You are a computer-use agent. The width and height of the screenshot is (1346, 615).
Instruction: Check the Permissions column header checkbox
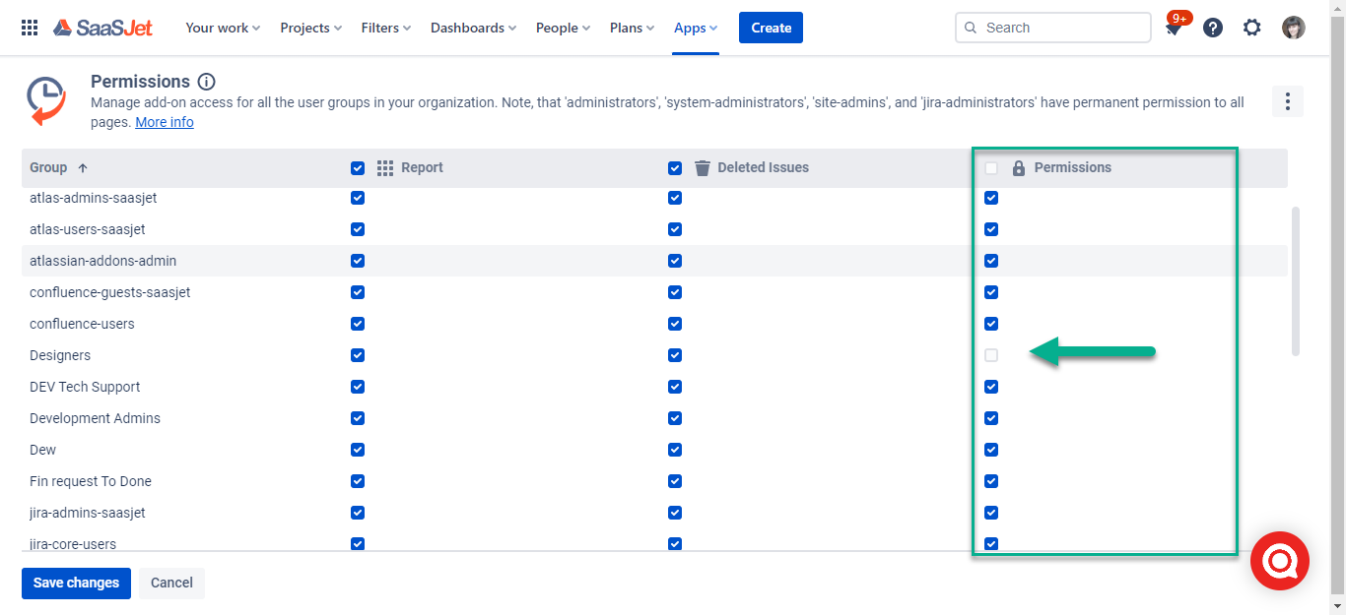pos(991,168)
